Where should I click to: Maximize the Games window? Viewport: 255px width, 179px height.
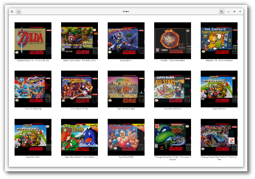234,12
